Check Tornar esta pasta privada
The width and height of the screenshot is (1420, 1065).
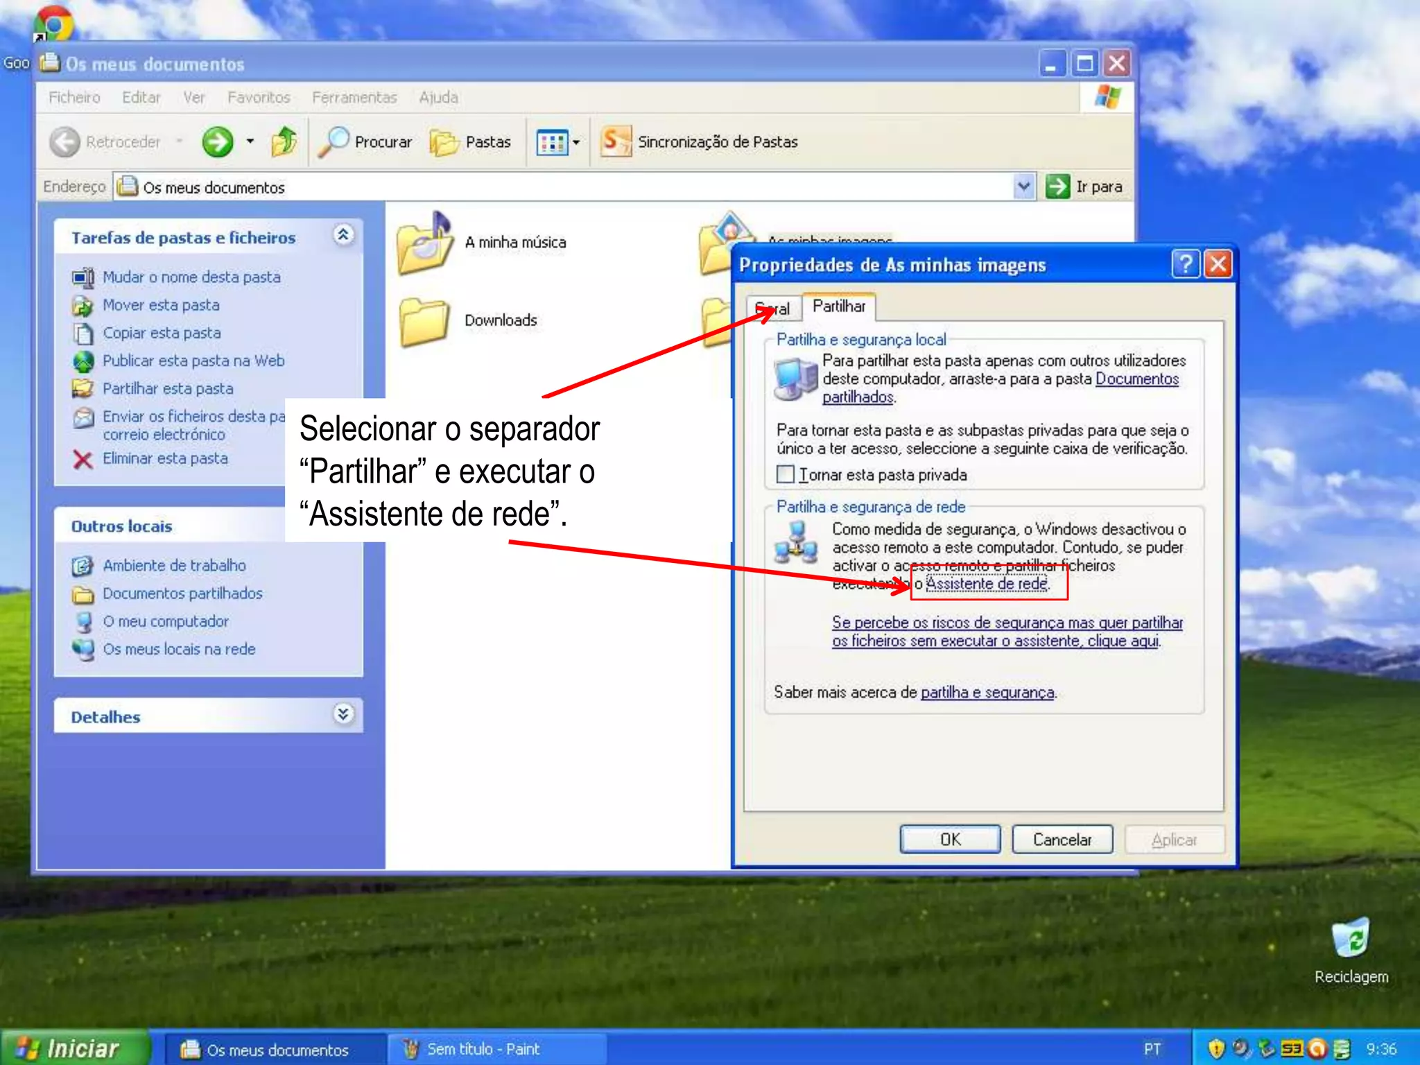point(786,475)
